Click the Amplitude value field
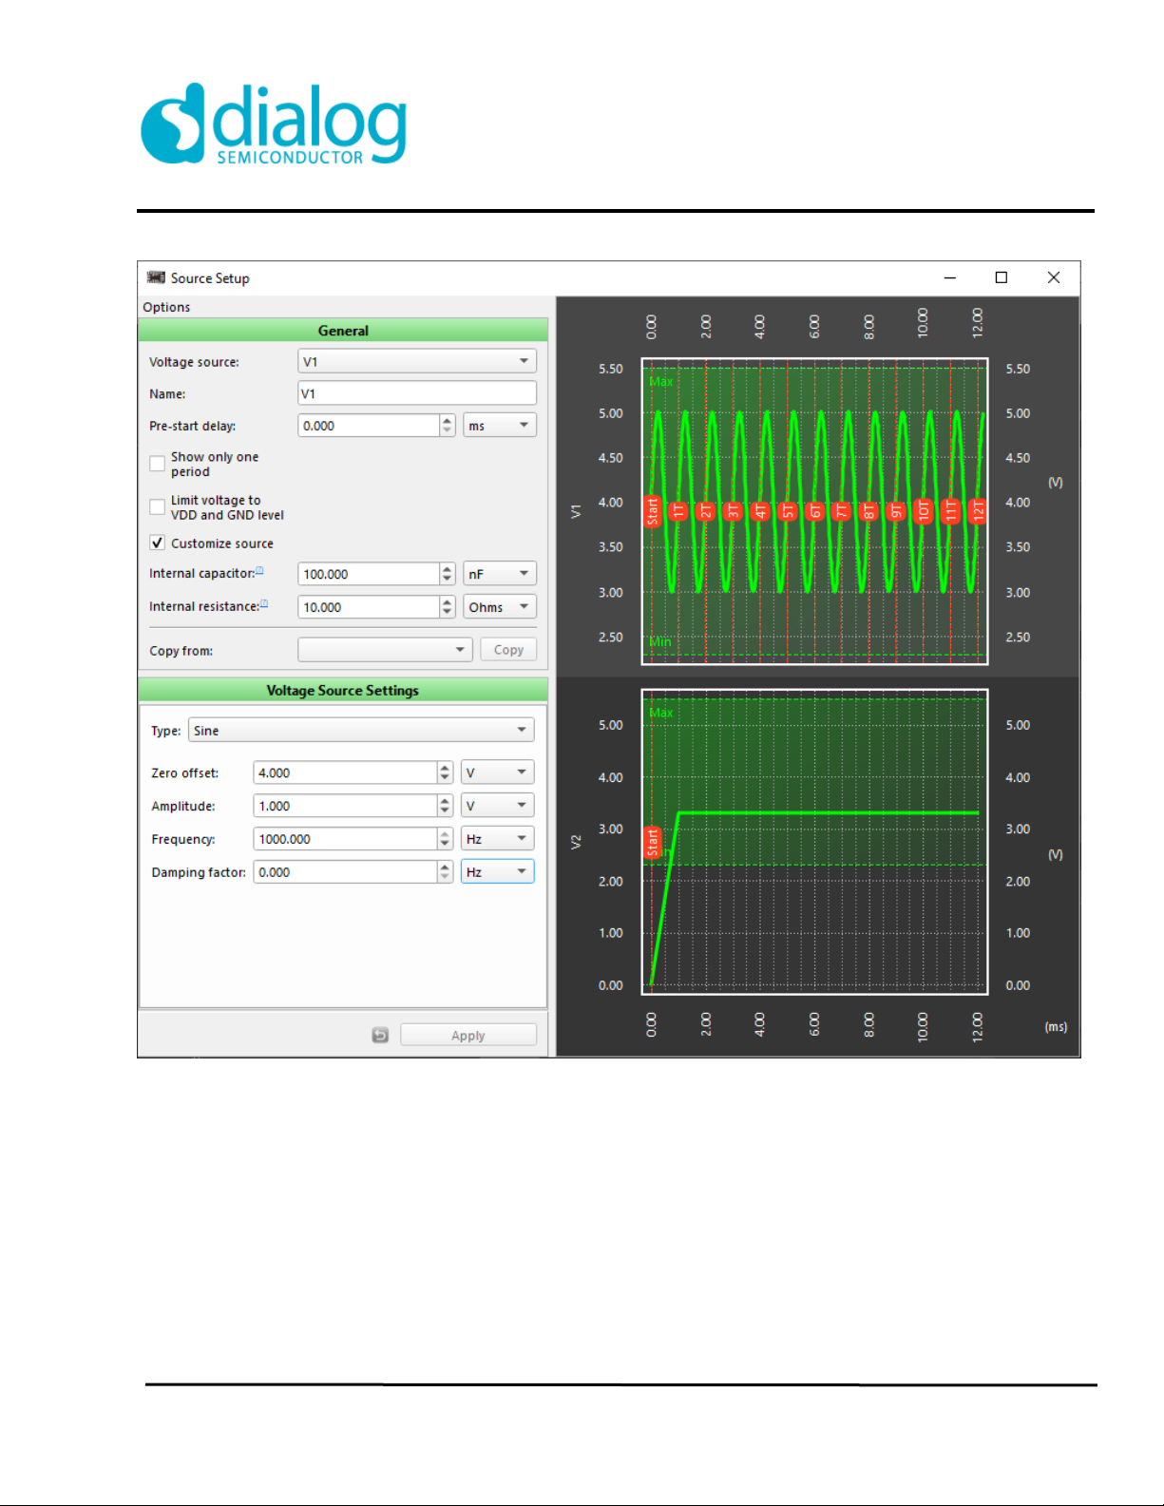This screenshot has height=1506, width=1164. click(345, 806)
